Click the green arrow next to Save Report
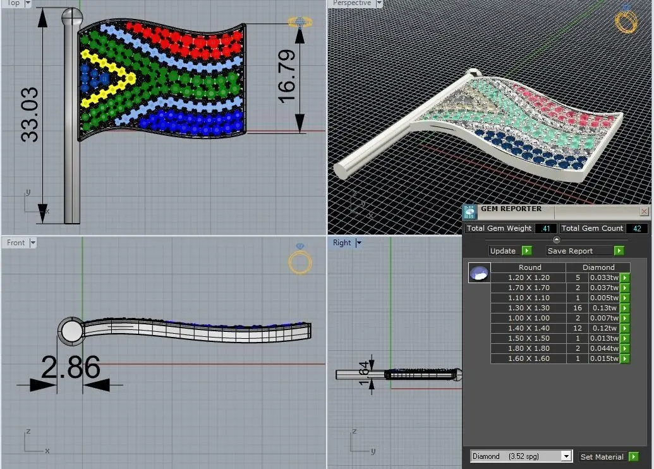Image resolution: width=654 pixels, height=469 pixels. coord(619,250)
